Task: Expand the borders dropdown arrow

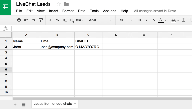Action: coord(188,20)
